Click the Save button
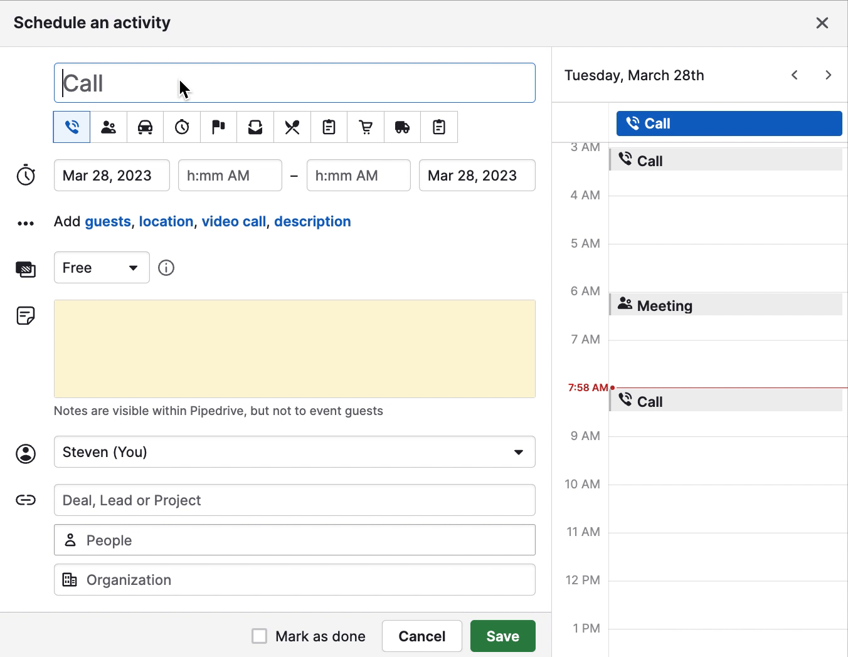Viewport: 848px width, 657px height. pos(503,636)
